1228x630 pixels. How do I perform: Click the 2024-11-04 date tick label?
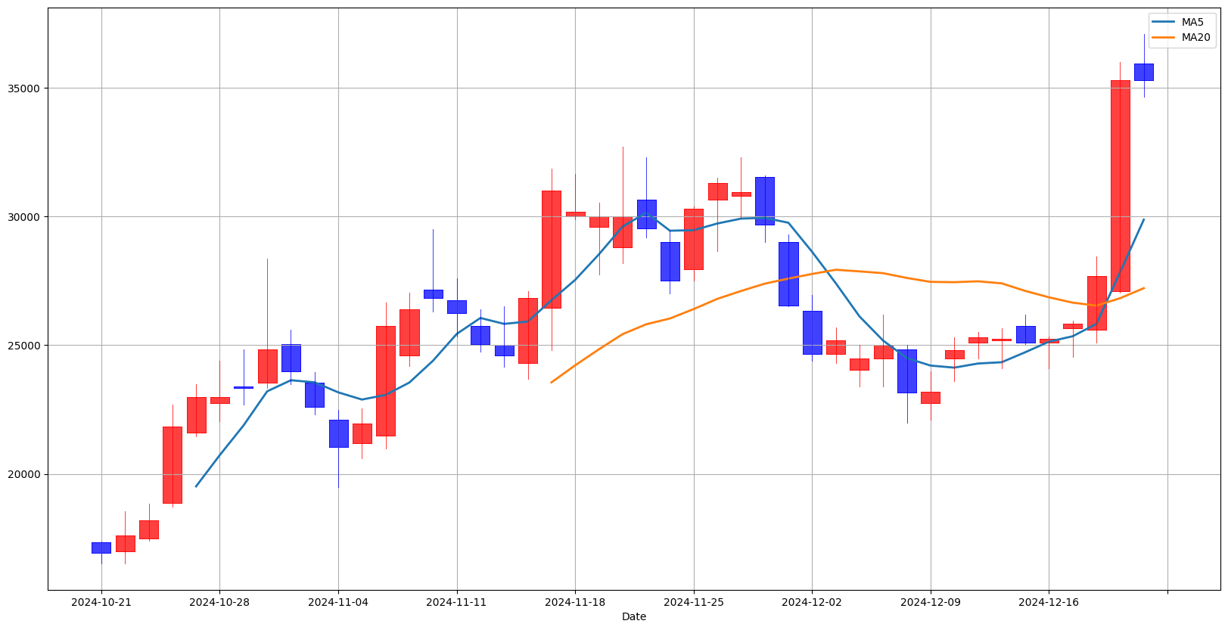coord(338,602)
